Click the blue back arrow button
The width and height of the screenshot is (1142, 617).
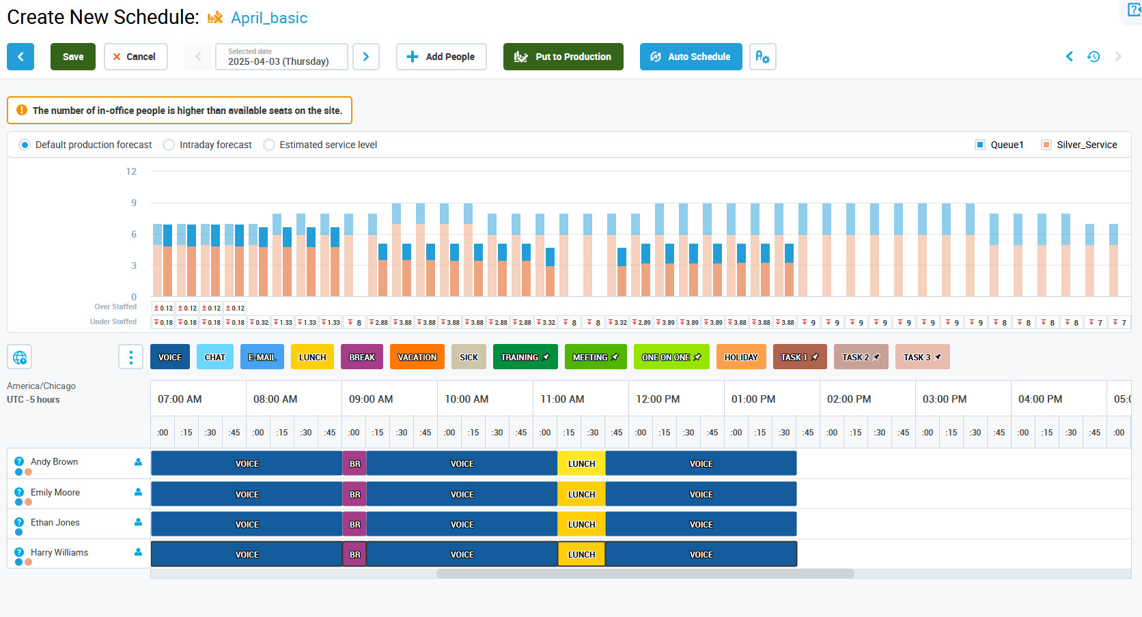tap(20, 57)
